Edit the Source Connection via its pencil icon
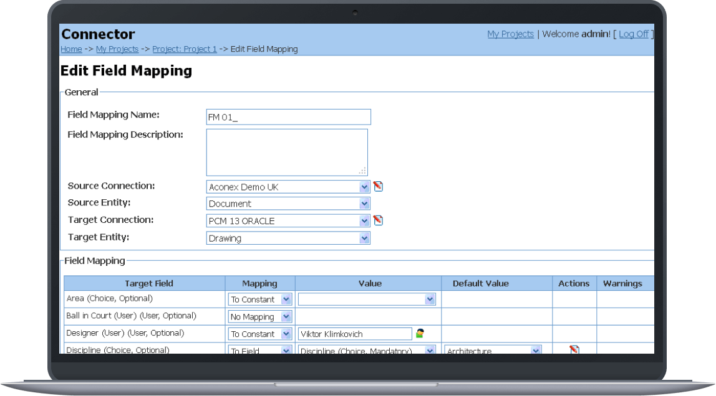Image resolution: width=716 pixels, height=396 pixels. click(378, 186)
